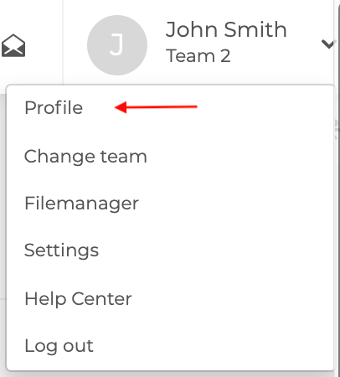The width and height of the screenshot is (340, 377).
Task: Click empty menu space right of Help Center
Action: (232, 299)
